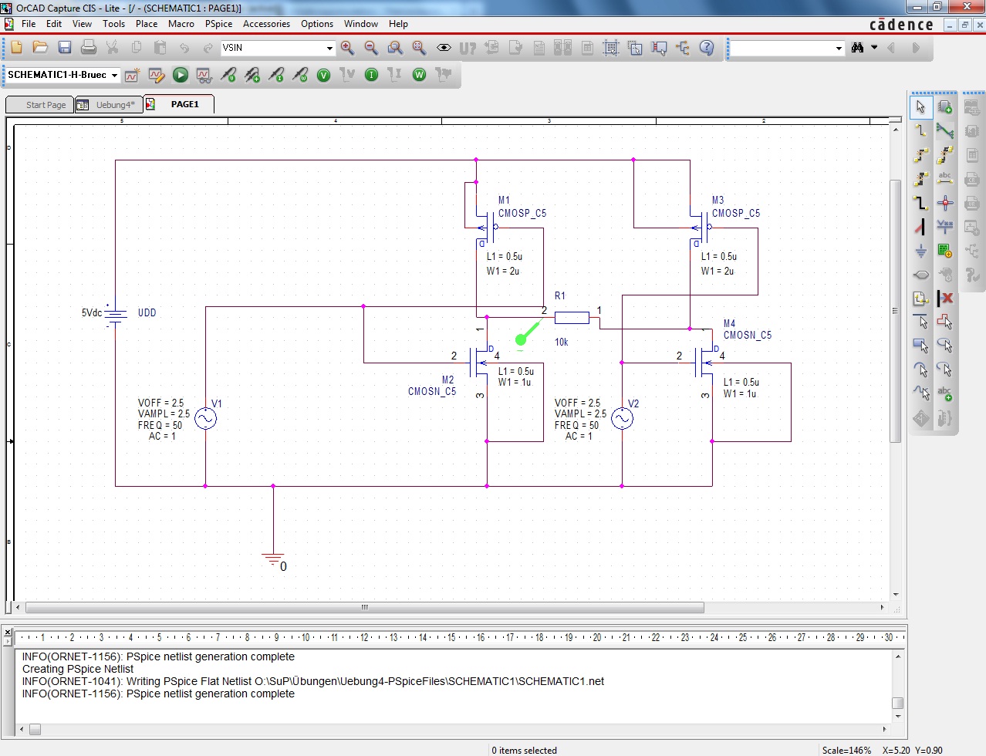Open the File menu
Screen dimensions: 986x756
pyautogui.click(x=29, y=24)
